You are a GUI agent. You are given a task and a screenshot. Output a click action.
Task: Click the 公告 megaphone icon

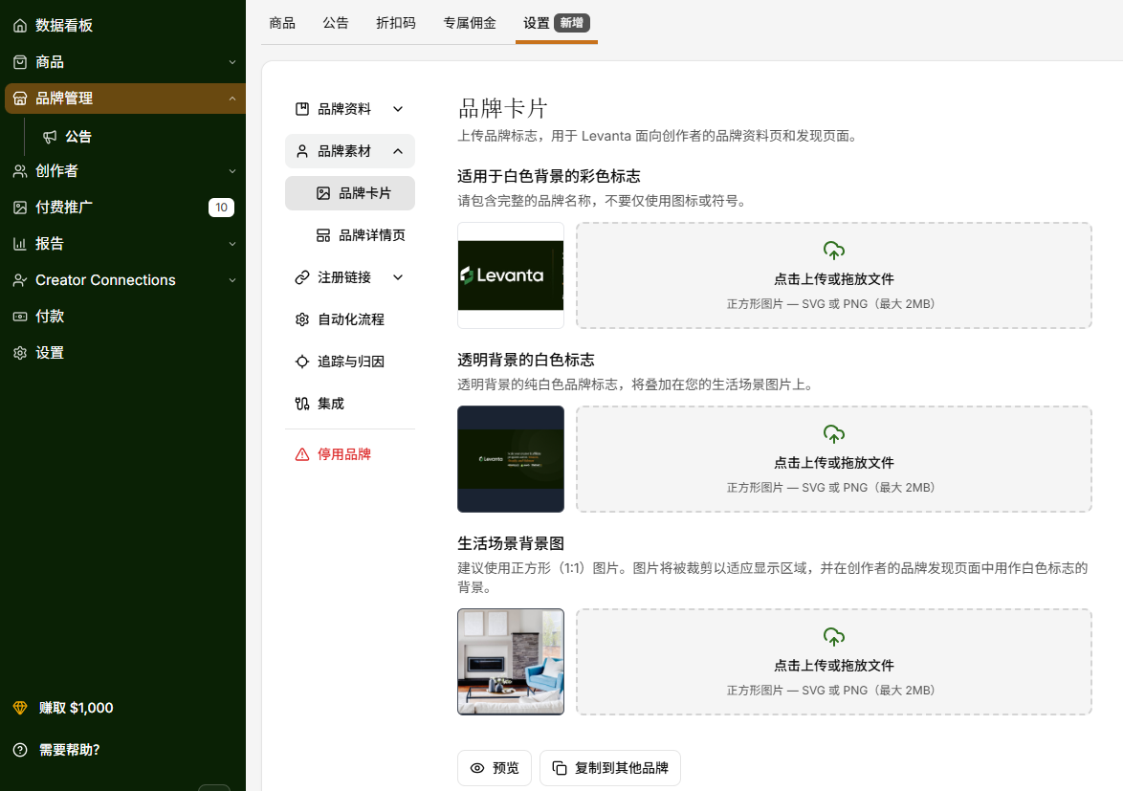50,137
